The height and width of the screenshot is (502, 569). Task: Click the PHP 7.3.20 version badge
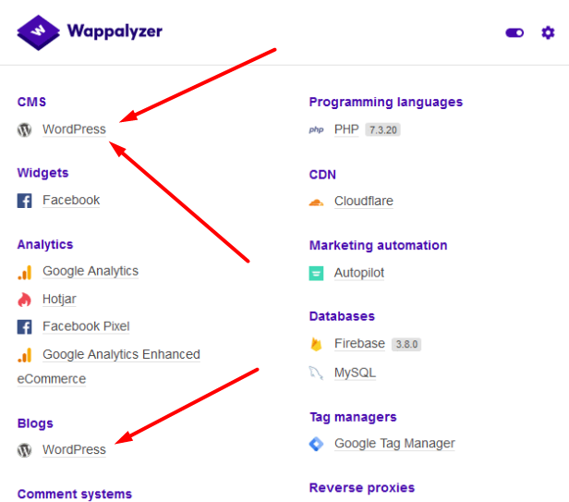coord(382,129)
